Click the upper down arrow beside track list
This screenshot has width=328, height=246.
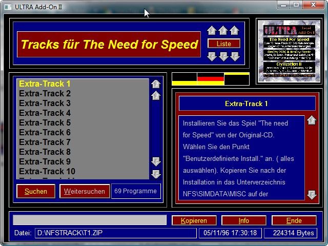[x=156, y=161]
